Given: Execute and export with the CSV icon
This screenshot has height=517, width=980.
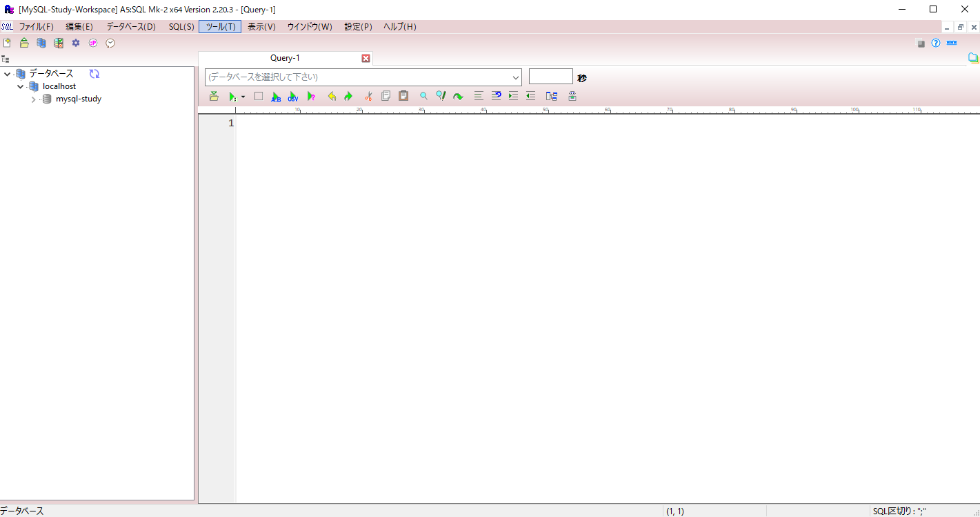Looking at the screenshot, I should click(293, 97).
